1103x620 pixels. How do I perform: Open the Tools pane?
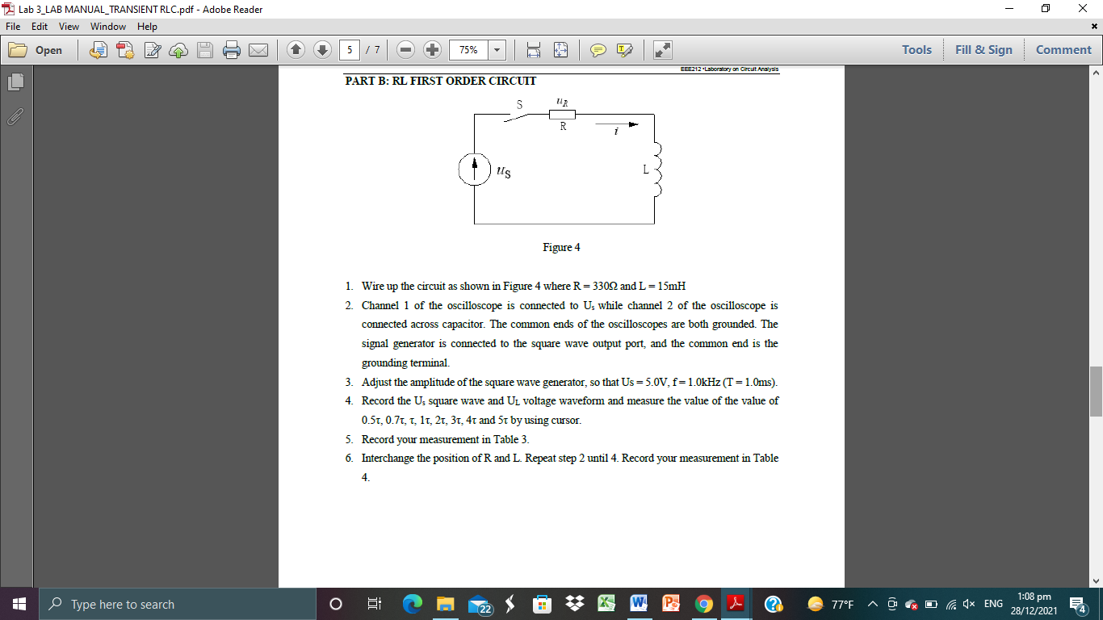(916, 49)
